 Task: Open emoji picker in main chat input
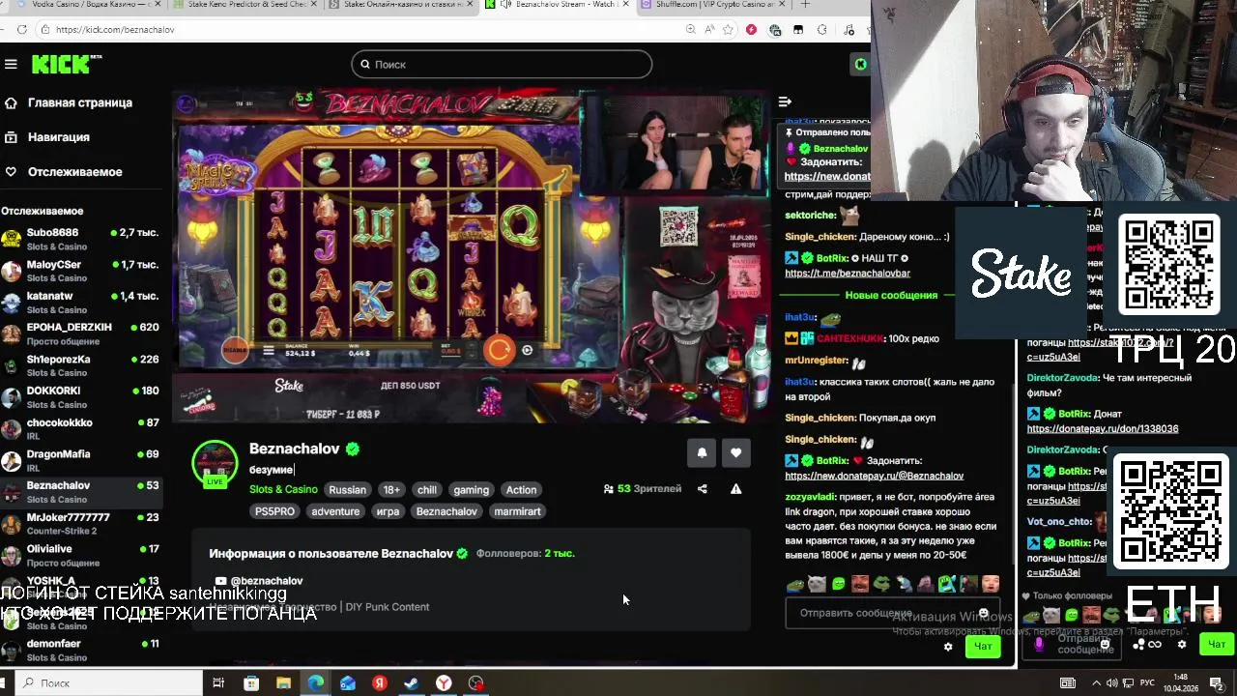984,613
